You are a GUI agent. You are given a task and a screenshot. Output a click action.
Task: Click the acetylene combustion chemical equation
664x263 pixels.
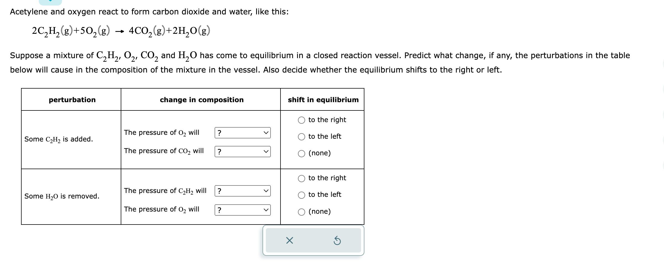pos(121,31)
